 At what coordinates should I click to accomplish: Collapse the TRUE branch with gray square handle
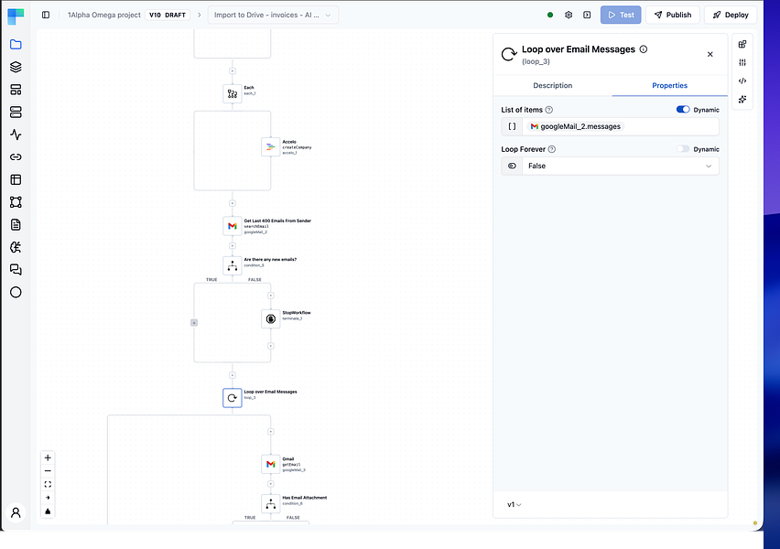point(194,323)
